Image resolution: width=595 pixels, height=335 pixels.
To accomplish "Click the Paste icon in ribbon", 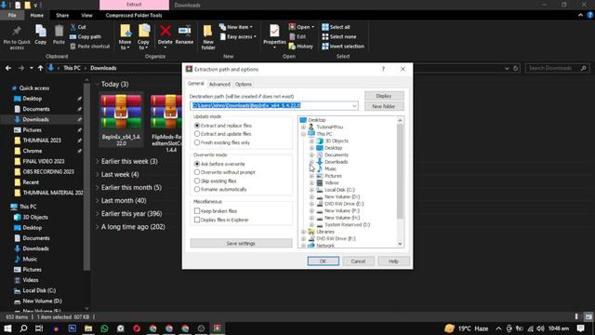I will click(x=59, y=32).
